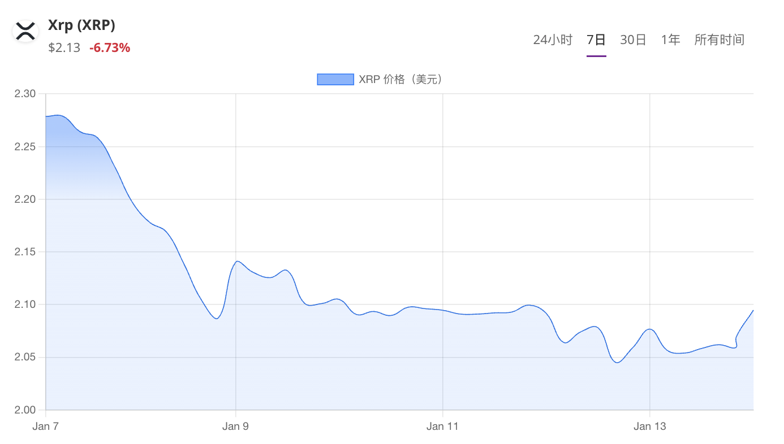Open the 1年 time range view

pos(670,40)
